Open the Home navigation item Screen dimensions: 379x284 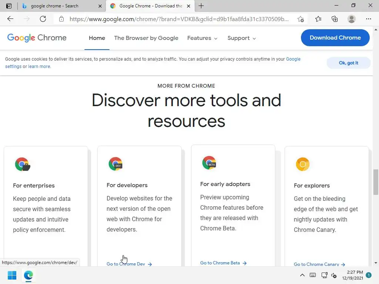click(97, 38)
